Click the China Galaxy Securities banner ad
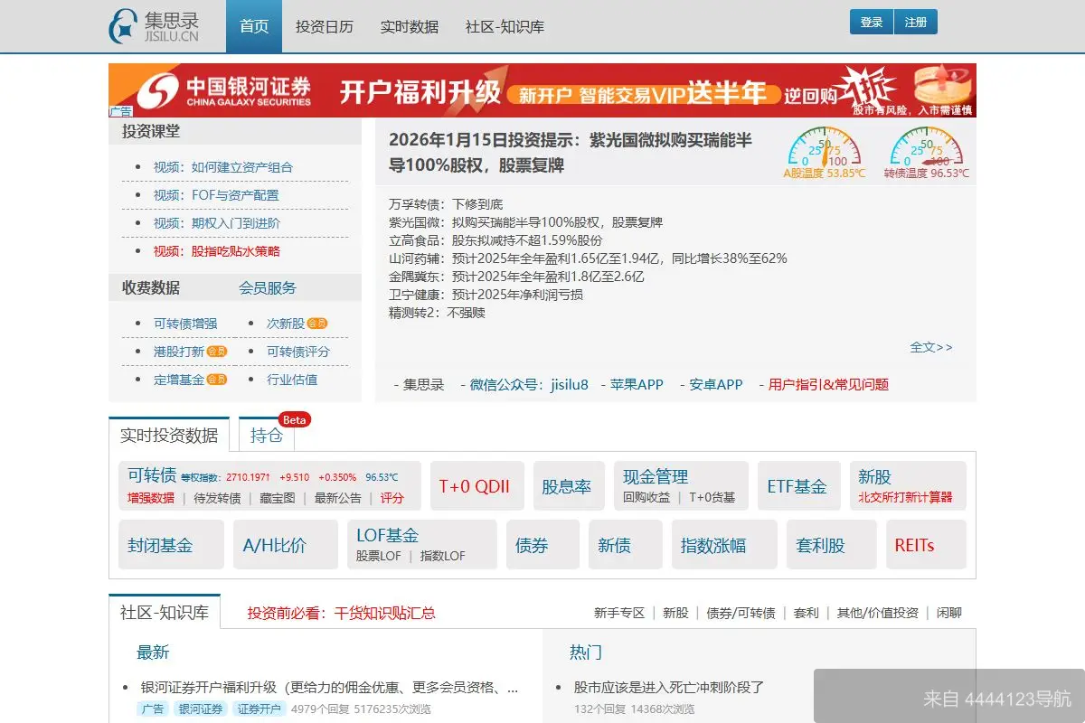The width and height of the screenshot is (1085, 723). [x=542, y=90]
